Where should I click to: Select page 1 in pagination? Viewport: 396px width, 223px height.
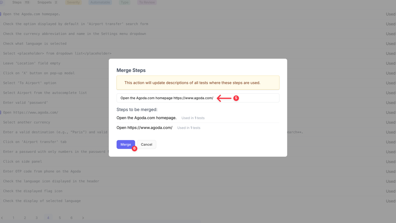pyautogui.click(x=13, y=218)
